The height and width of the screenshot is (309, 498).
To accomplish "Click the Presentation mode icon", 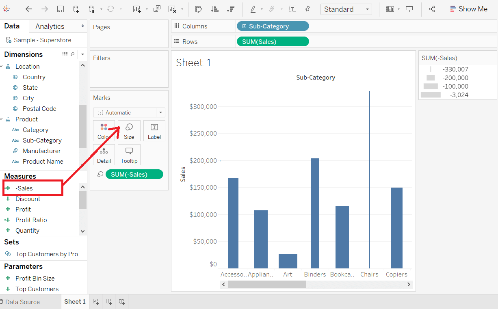I will coord(410,9).
